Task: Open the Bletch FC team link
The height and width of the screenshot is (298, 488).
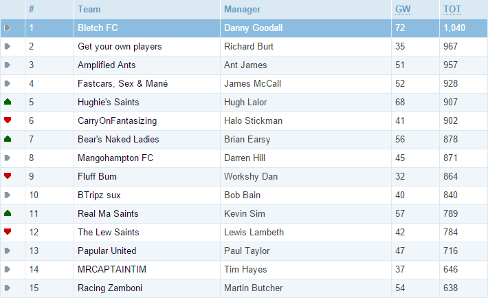Action: pyautogui.click(x=98, y=28)
